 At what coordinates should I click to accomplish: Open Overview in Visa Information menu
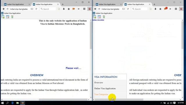pyautogui.click(x=99, y=83)
